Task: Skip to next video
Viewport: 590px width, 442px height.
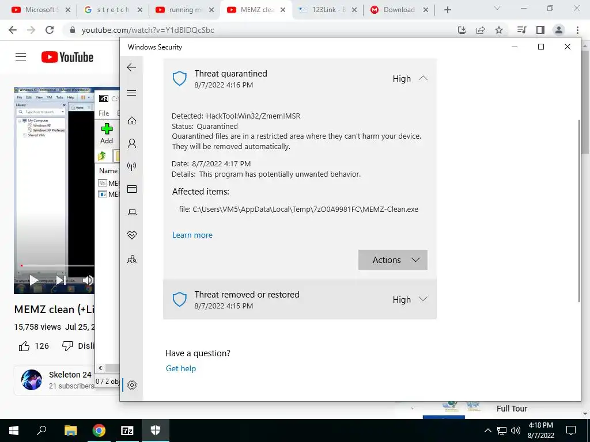Action: 60,280
